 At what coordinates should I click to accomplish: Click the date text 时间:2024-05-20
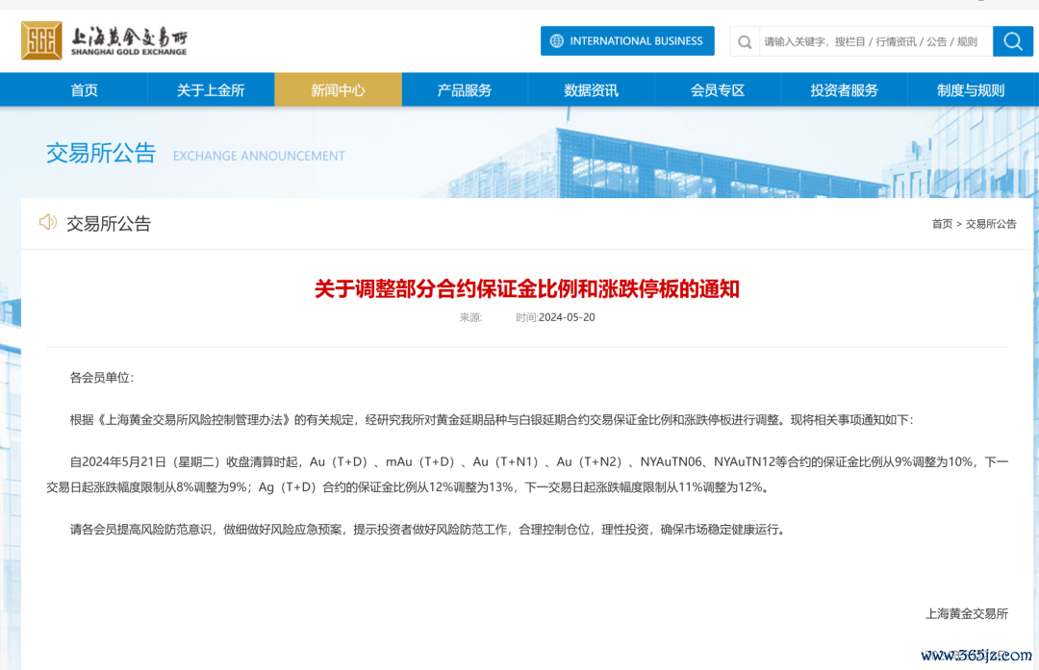tap(555, 317)
